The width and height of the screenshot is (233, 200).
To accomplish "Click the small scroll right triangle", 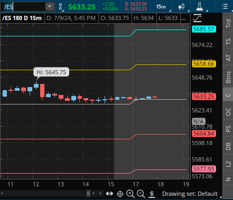I will pyautogui.click(x=100, y=194).
